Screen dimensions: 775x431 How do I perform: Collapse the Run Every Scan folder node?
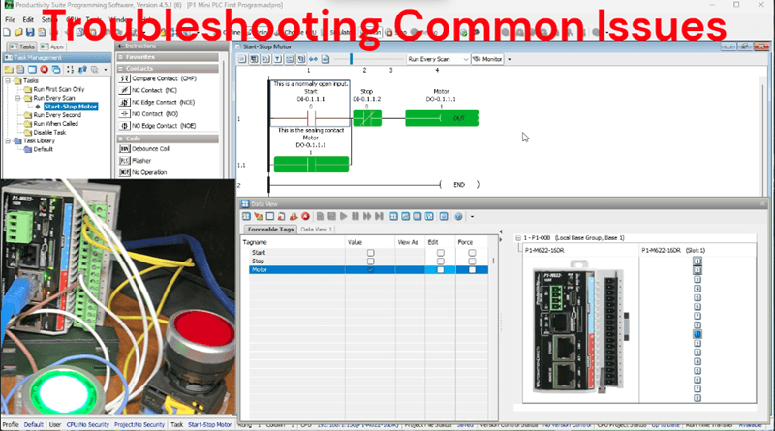(17, 98)
